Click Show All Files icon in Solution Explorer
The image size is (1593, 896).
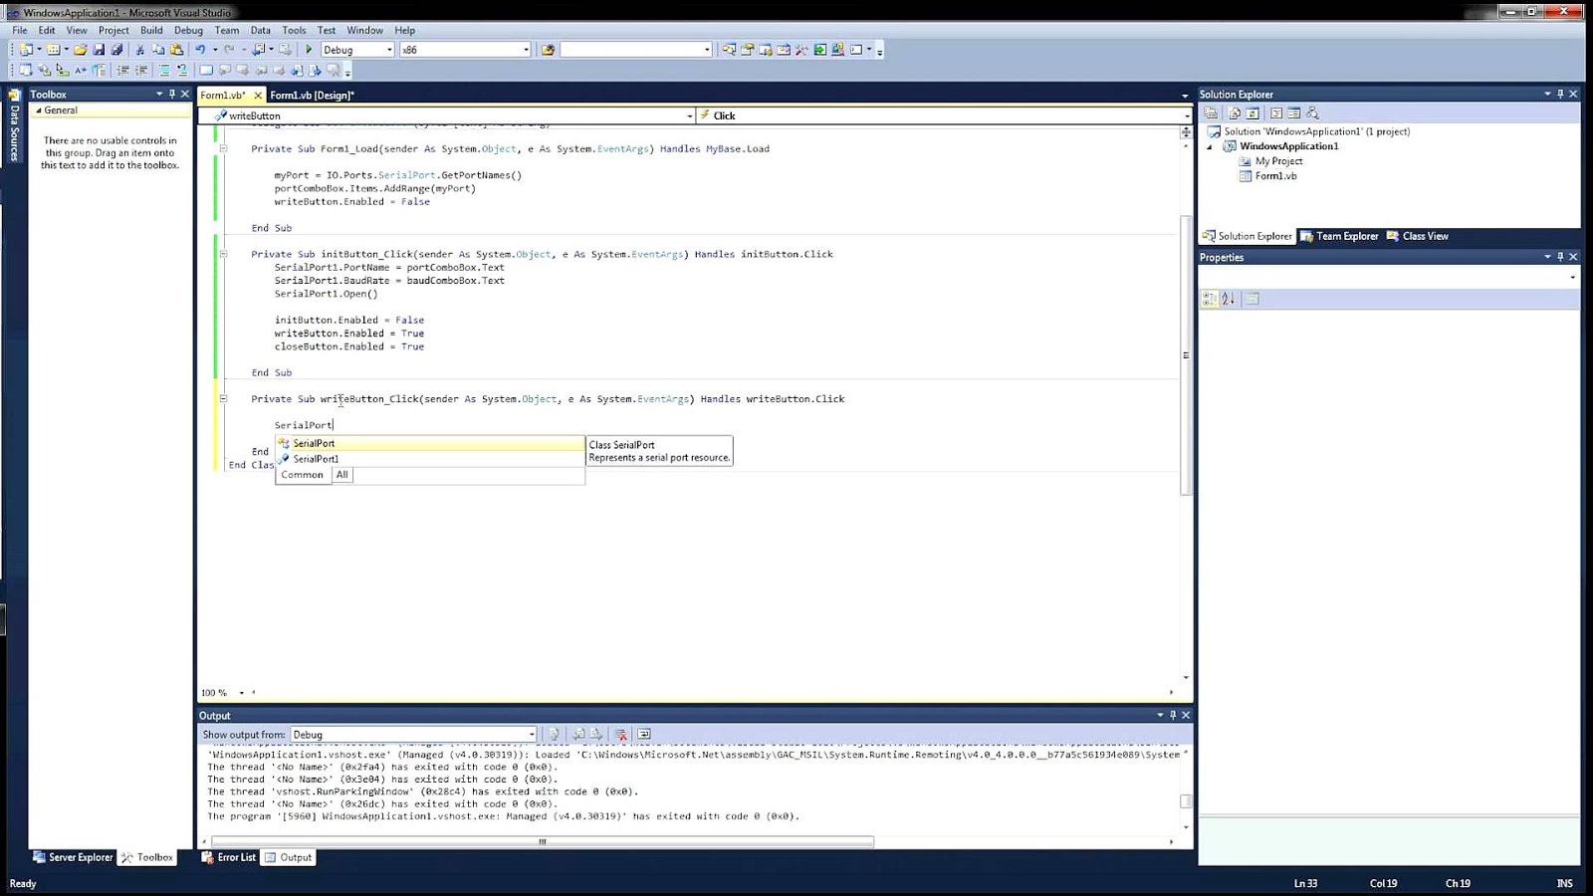pyautogui.click(x=1235, y=113)
